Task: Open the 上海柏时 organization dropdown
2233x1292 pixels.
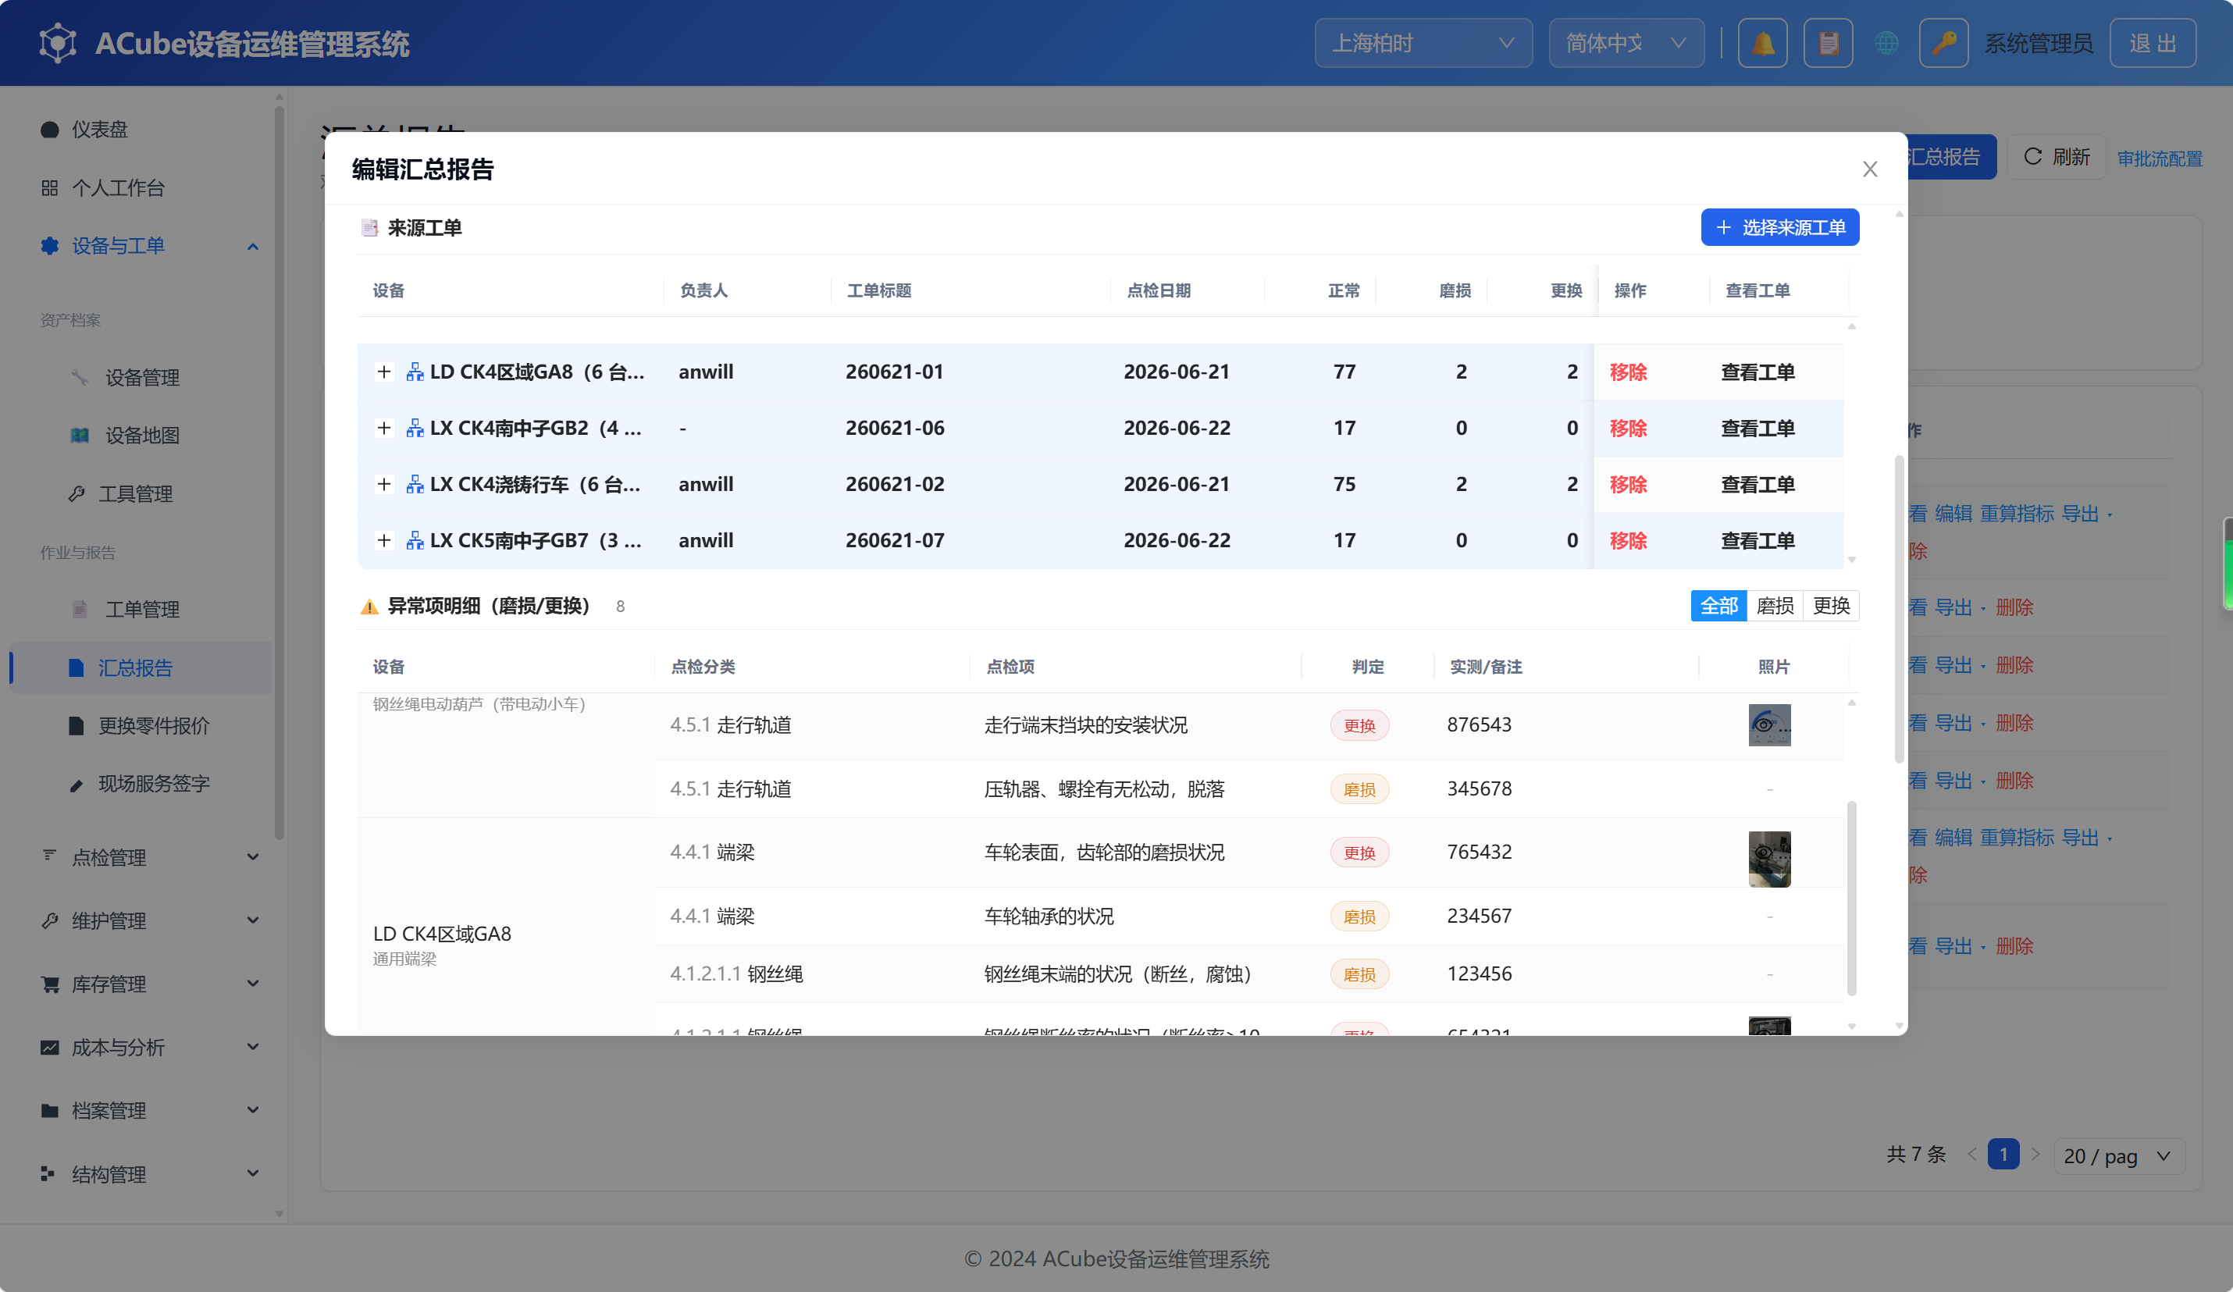Action: (1423, 42)
